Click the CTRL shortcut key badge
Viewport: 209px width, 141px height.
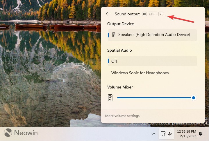152,14
